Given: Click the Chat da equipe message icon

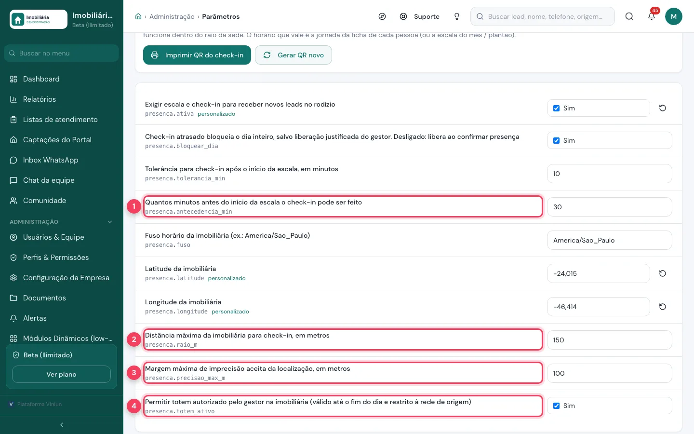Looking at the screenshot, I should point(13,180).
